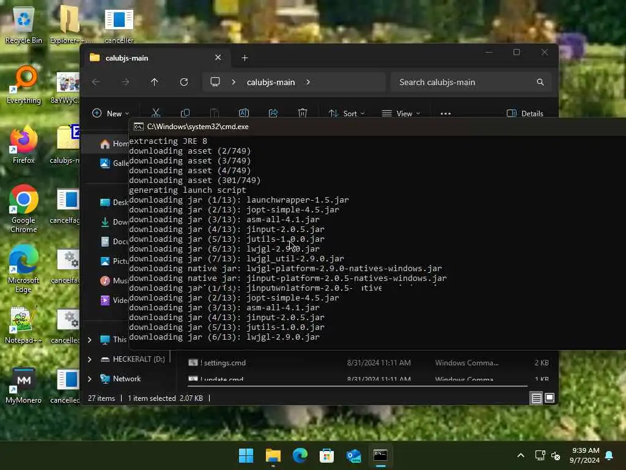Screen dimensions: 626x470
Task: Click the Share icon in Explorer toolbar
Action: tap(273, 113)
